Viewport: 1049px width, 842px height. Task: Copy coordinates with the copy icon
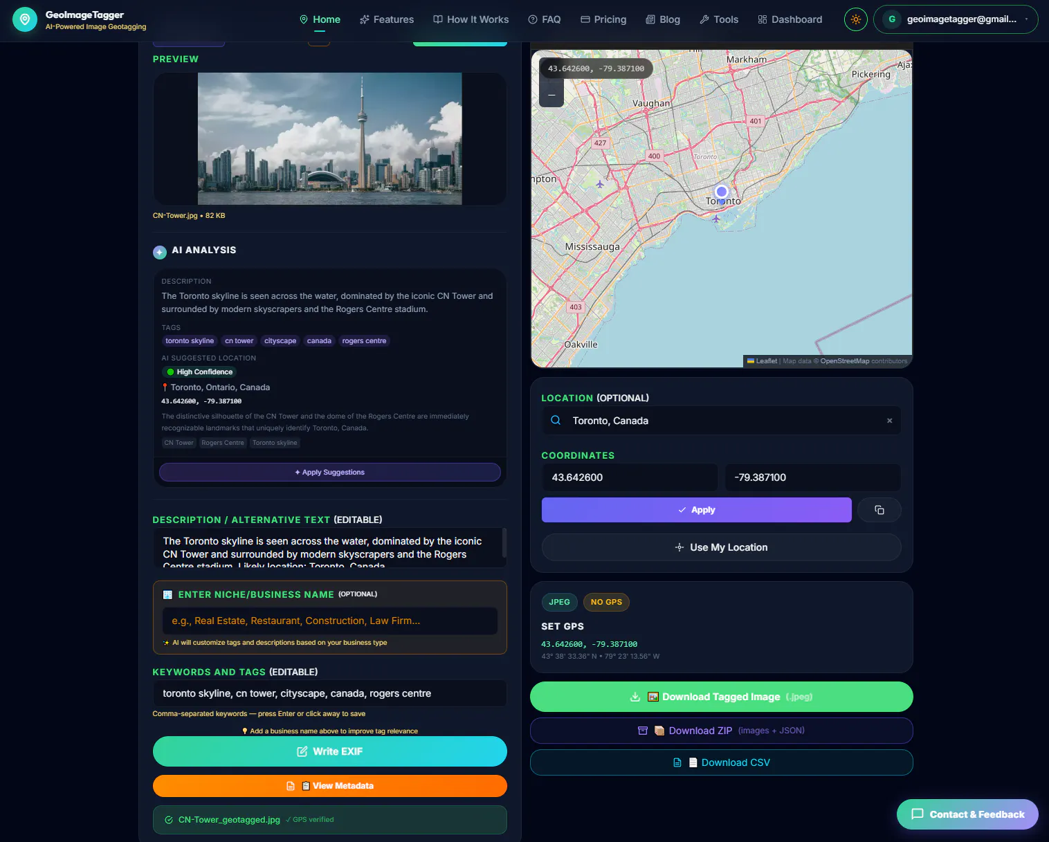click(879, 510)
